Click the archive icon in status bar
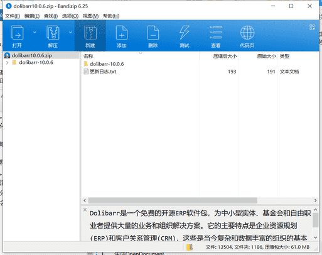 pyautogui.click(x=190, y=247)
